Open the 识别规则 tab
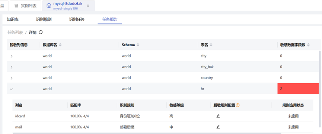Viewport: 322px width, 134px height. (x=44, y=19)
